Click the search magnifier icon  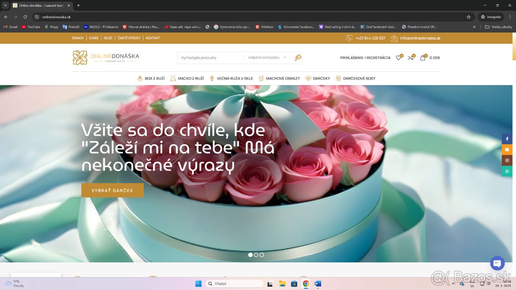click(x=298, y=58)
